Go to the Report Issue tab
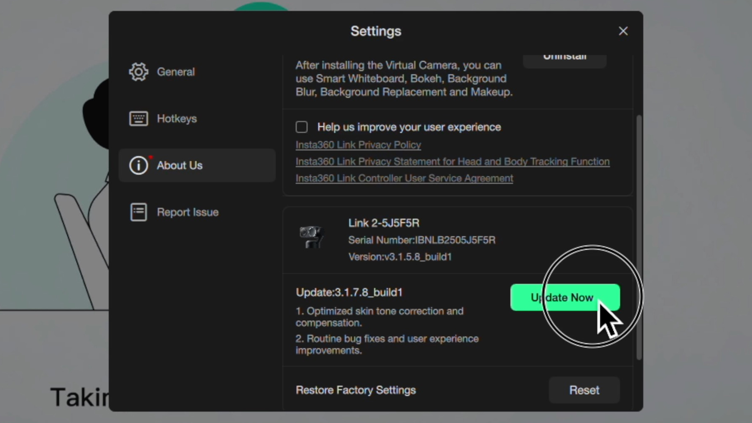Screen dimensions: 752x423 (197, 212)
